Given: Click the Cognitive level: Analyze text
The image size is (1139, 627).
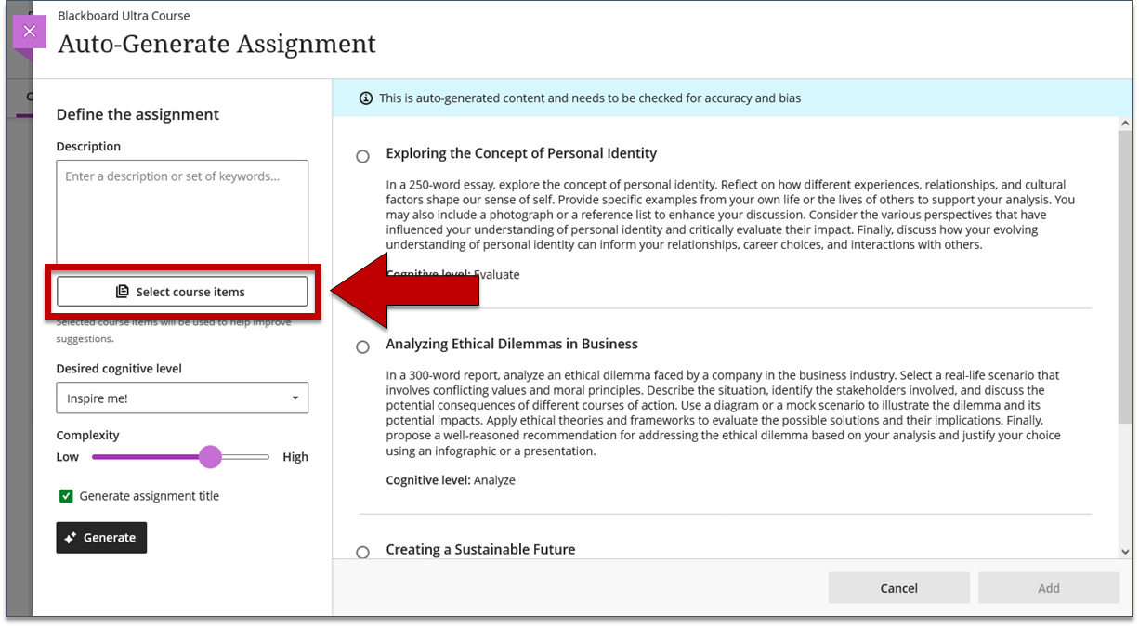Looking at the screenshot, I should click(x=451, y=480).
